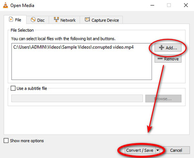194x158 pixels.
Task: Select the 'corrupted video.mp4' file entry
Action: tap(73, 47)
